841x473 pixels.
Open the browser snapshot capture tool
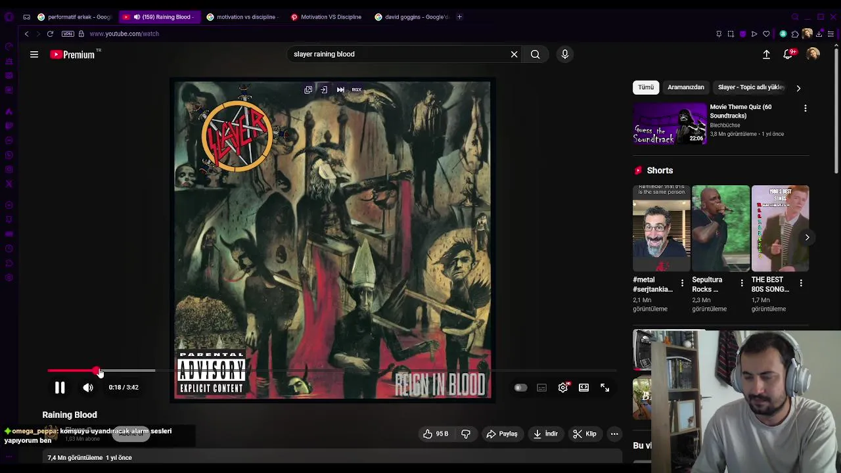(731, 34)
